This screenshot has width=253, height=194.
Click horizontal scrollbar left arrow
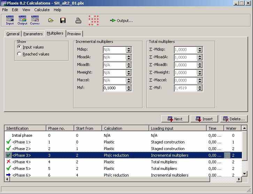[7, 179]
